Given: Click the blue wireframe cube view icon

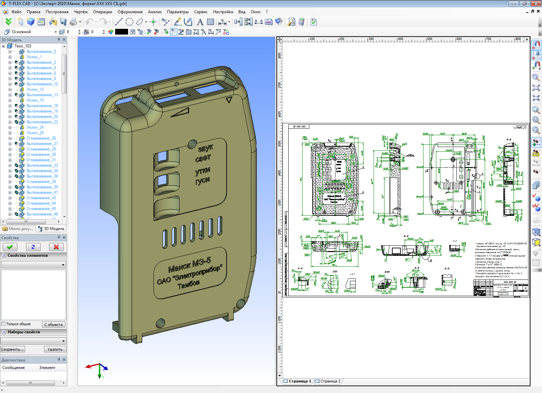Looking at the screenshot, I should click(536, 232).
